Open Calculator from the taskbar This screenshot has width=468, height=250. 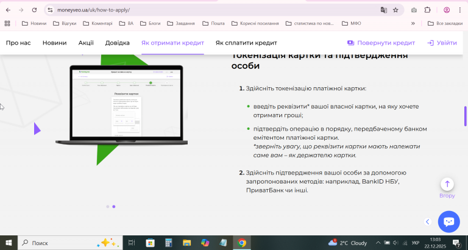point(169,243)
